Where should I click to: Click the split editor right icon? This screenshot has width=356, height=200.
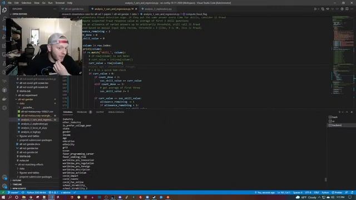(347, 9)
